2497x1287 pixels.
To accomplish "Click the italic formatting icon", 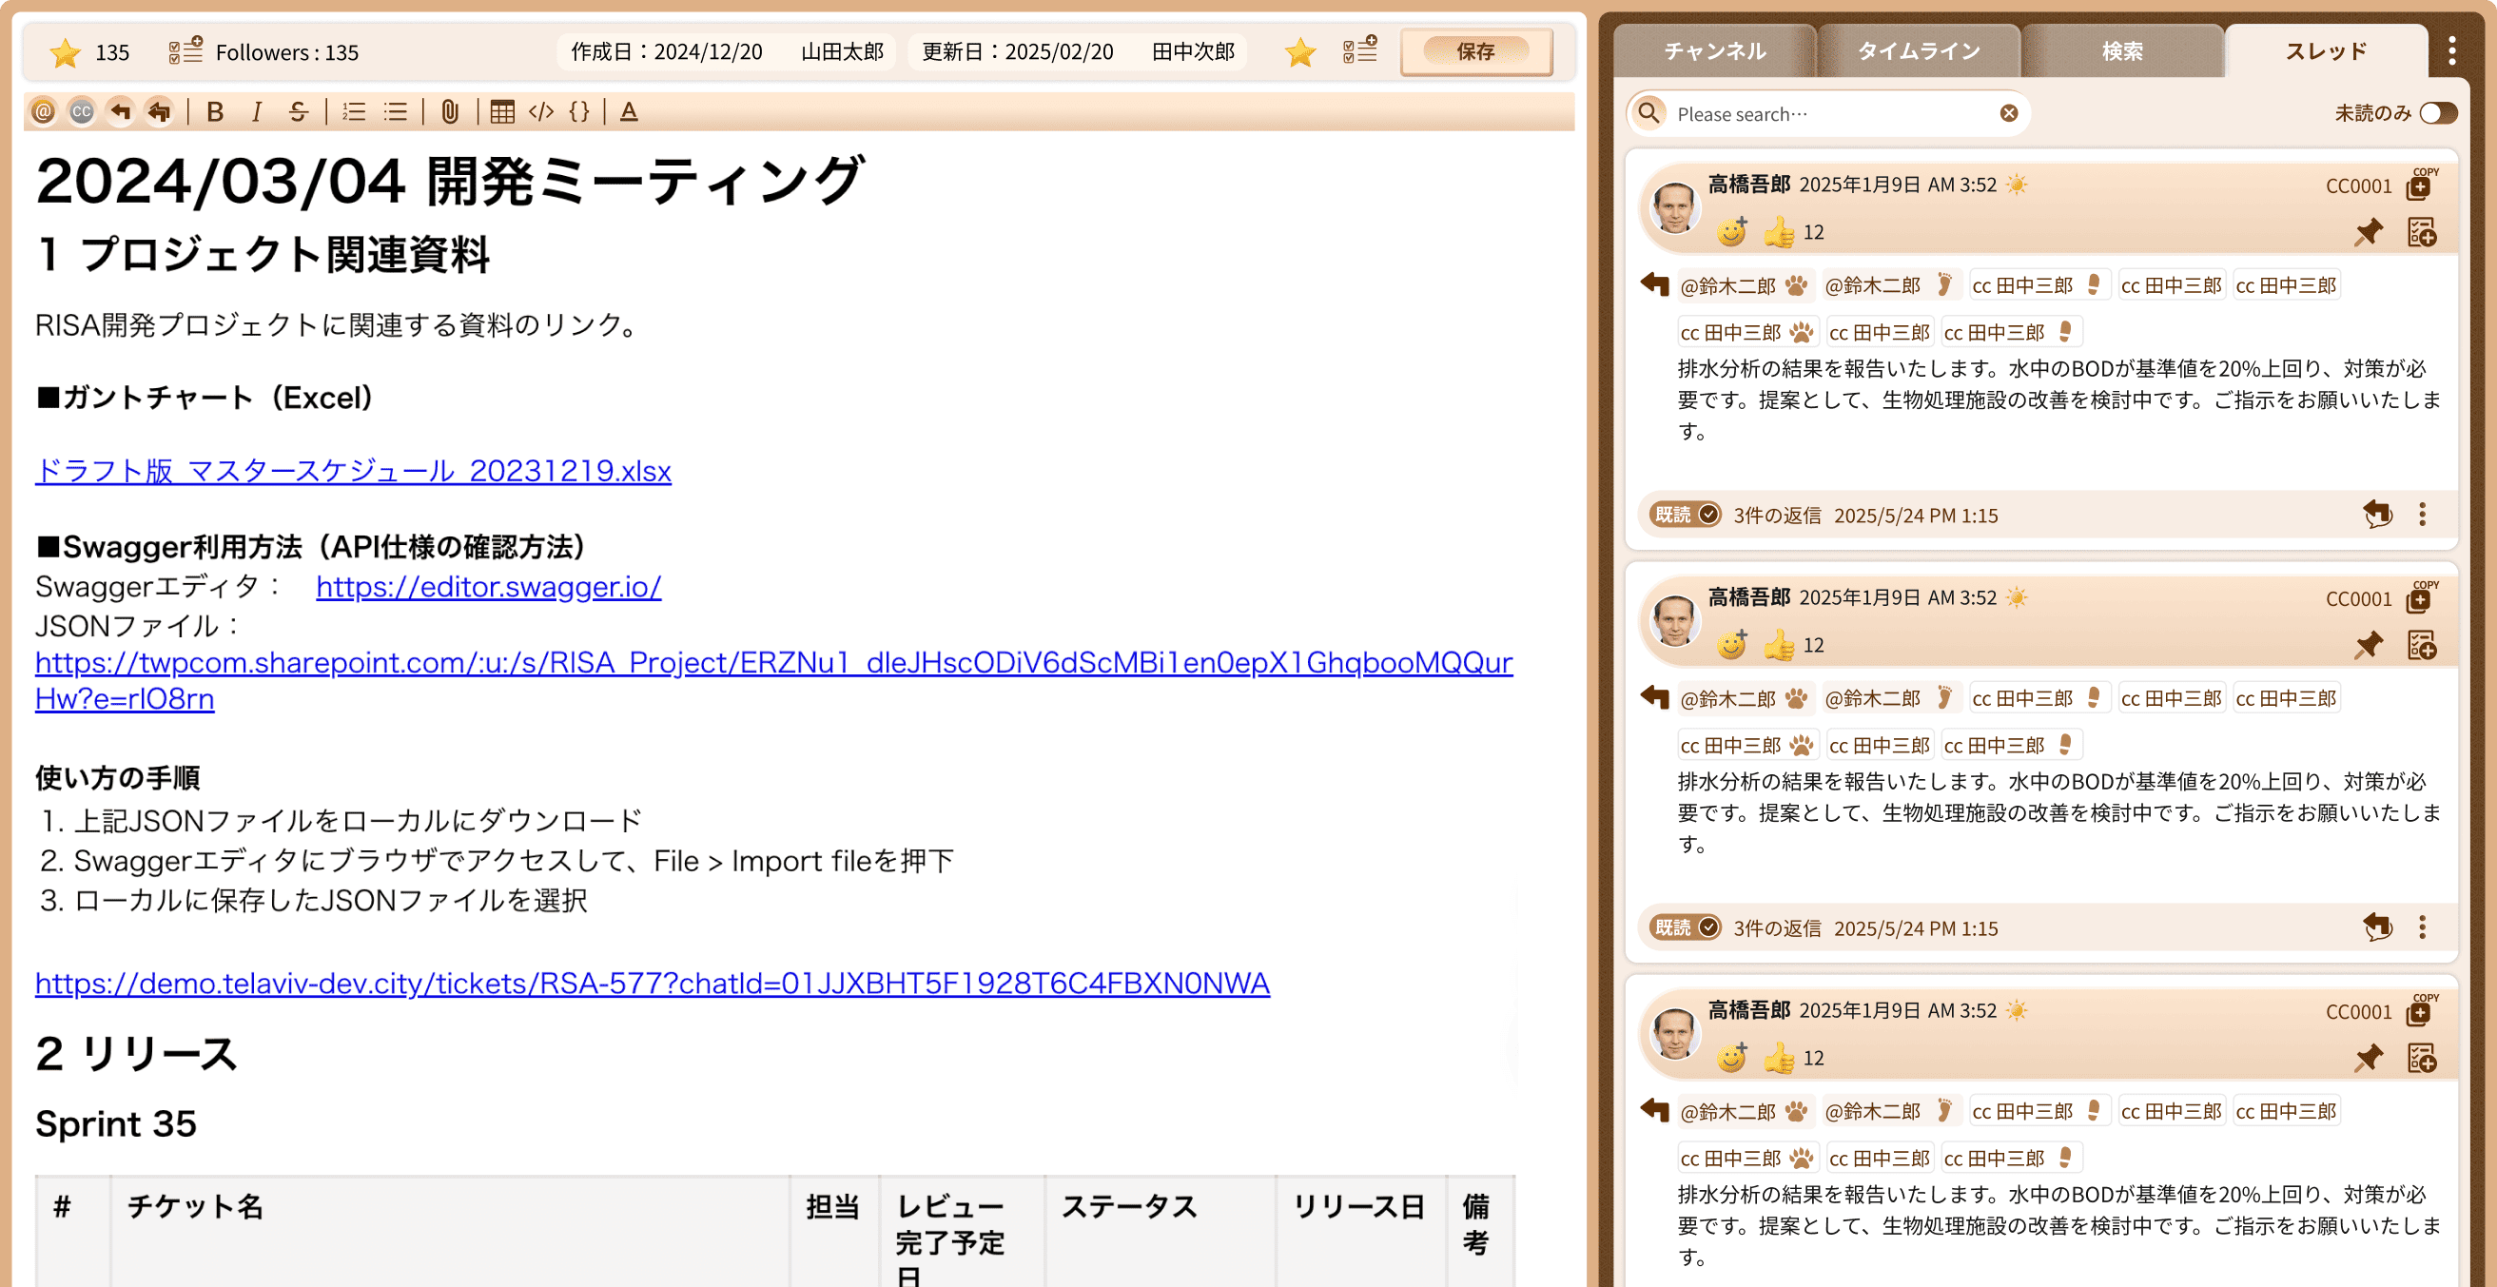I will pos(256,111).
